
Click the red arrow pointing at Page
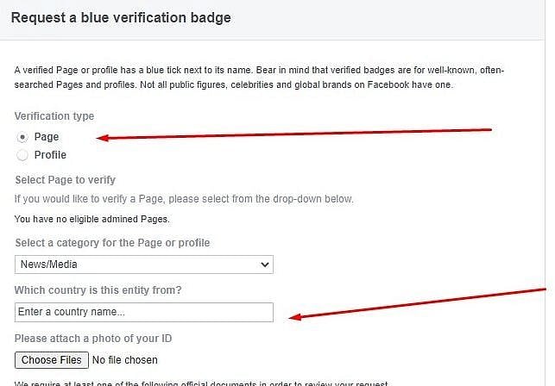pyautogui.click(x=293, y=134)
